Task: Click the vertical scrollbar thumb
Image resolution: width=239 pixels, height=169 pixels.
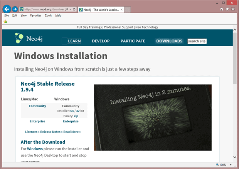Action: click(x=235, y=58)
